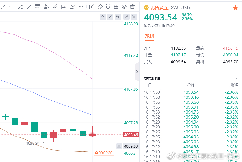Click the 买入 value 4093.54
The image size is (242, 162).
click(x=178, y=62)
